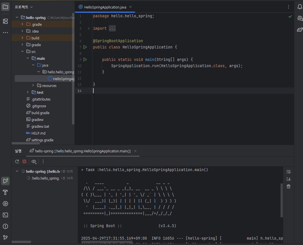Viewport: 303px width, 245px height.
Task: Place cursor on SpringApplication.run code line
Action: pyautogui.click(x=177, y=66)
